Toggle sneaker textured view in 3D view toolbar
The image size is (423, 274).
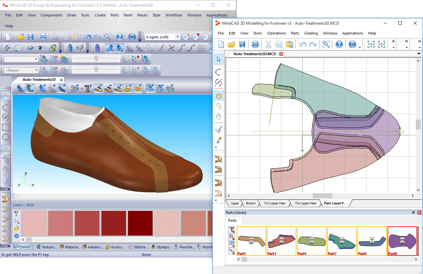(30, 88)
